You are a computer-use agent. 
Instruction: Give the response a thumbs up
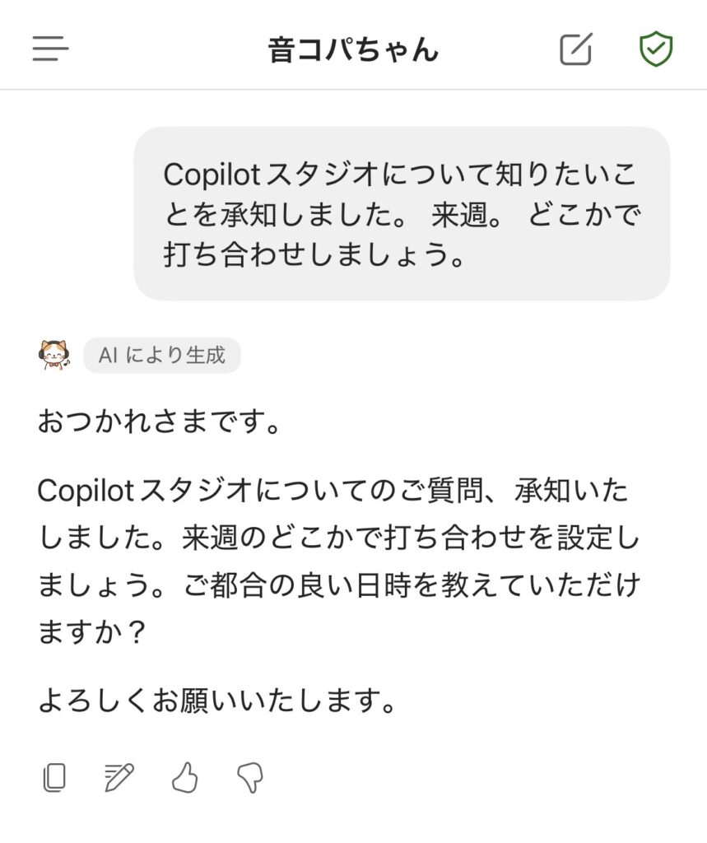tap(184, 777)
